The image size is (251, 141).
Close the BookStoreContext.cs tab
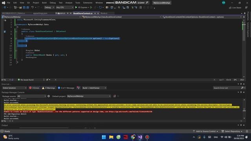(98, 13)
